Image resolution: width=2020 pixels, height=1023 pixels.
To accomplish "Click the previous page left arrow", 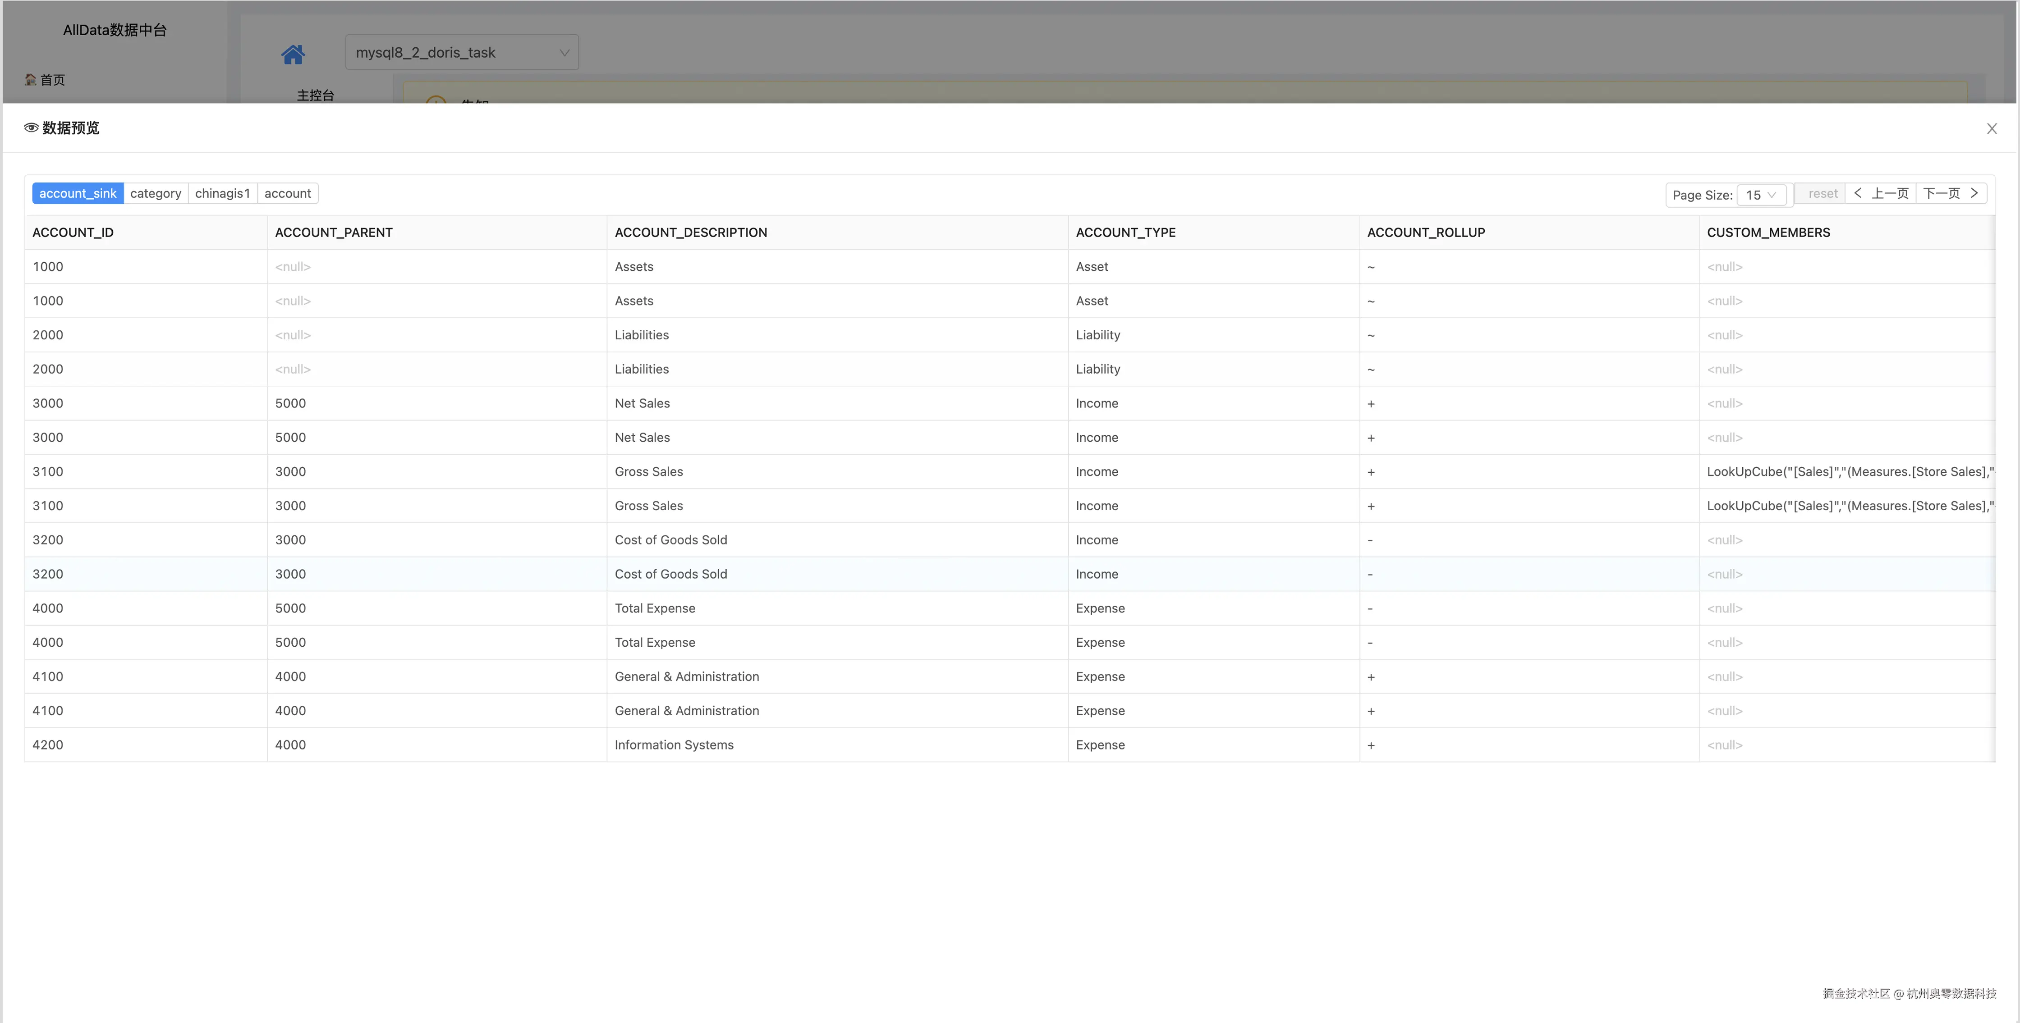I will [x=1858, y=193].
